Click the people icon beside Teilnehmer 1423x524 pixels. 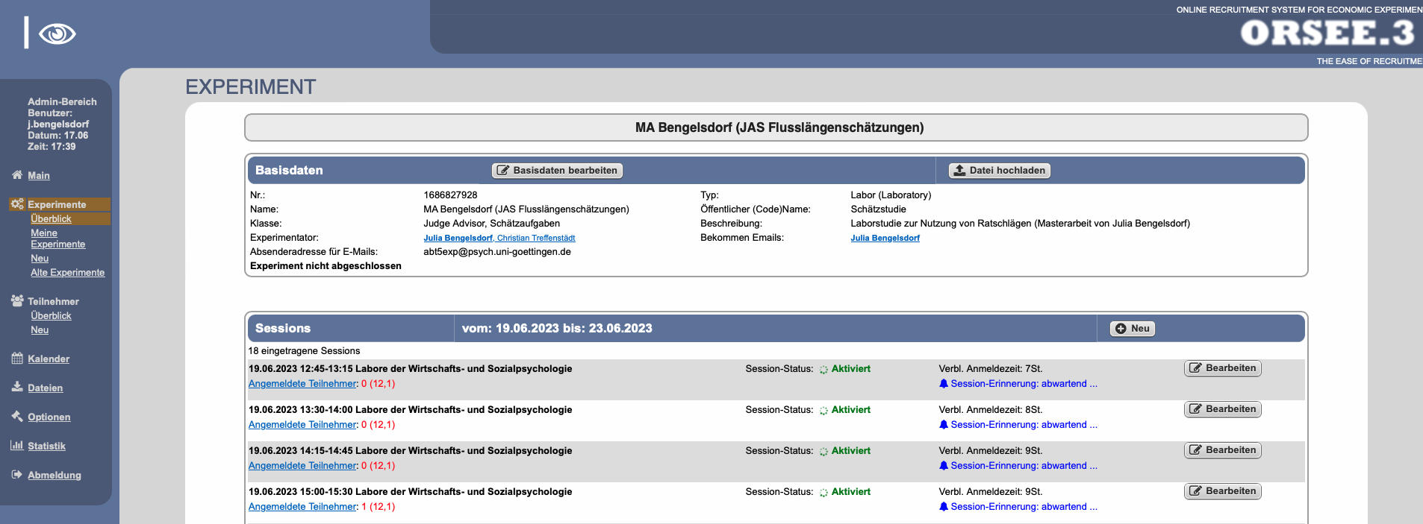(x=17, y=301)
